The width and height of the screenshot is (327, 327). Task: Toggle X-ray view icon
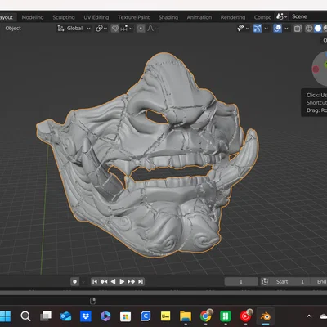pos(298,29)
